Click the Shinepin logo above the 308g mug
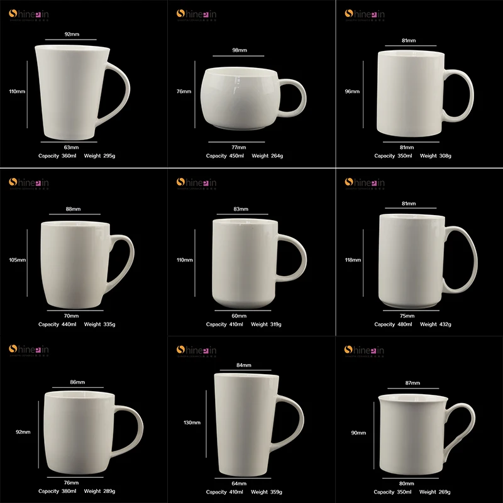503x503 pixels. point(365,14)
